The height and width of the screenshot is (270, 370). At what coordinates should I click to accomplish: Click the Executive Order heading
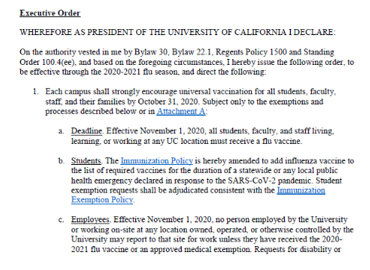[x=50, y=13]
